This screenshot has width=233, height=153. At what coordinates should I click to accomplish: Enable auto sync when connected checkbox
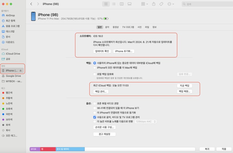tap(95, 113)
